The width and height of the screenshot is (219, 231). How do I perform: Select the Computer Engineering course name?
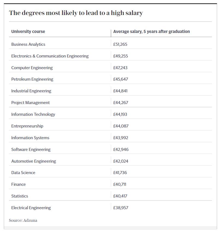point(32,68)
